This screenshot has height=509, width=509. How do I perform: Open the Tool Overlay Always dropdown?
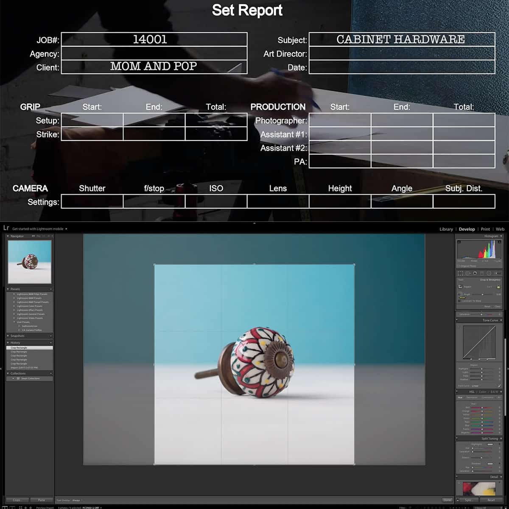(76, 500)
